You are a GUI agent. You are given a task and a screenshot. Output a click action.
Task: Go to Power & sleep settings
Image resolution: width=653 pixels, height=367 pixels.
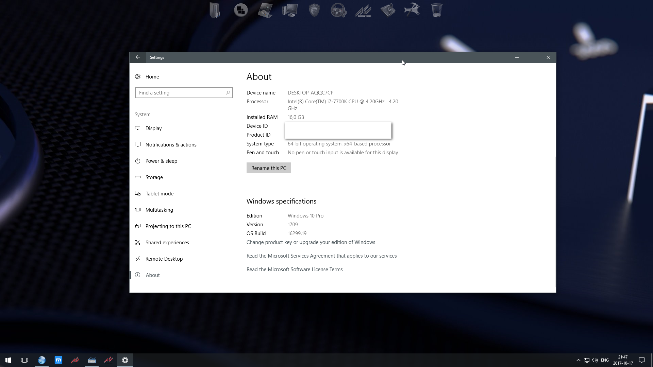(161, 161)
